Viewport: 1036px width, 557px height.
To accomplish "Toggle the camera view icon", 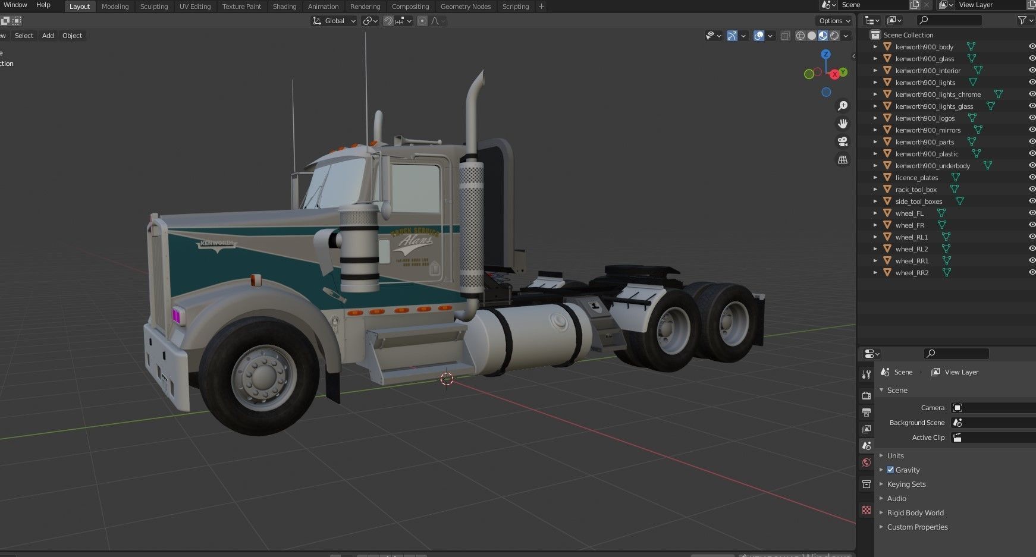I will coord(843,141).
